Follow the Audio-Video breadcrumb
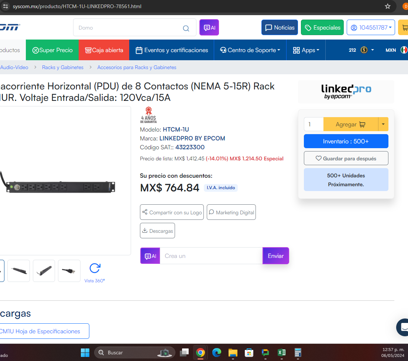The height and width of the screenshot is (361, 408). point(14,68)
